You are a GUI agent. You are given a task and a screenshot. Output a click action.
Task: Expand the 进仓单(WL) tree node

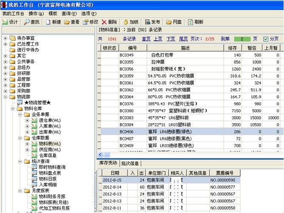click(x=27, y=120)
